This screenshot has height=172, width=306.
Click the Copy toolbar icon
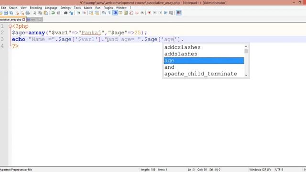[x=40, y=13]
